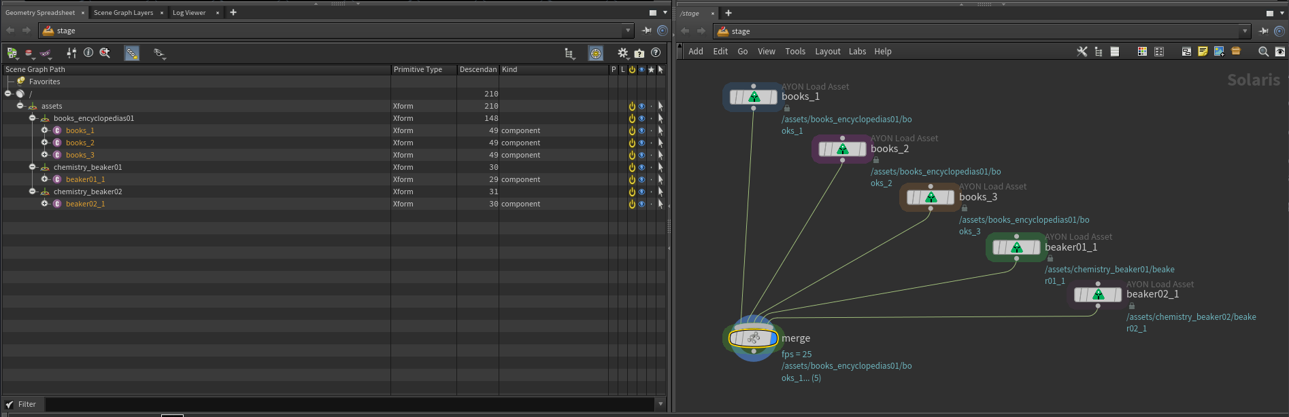
Task: Toggle activation power icon for beaker01_1
Action: tap(632, 180)
